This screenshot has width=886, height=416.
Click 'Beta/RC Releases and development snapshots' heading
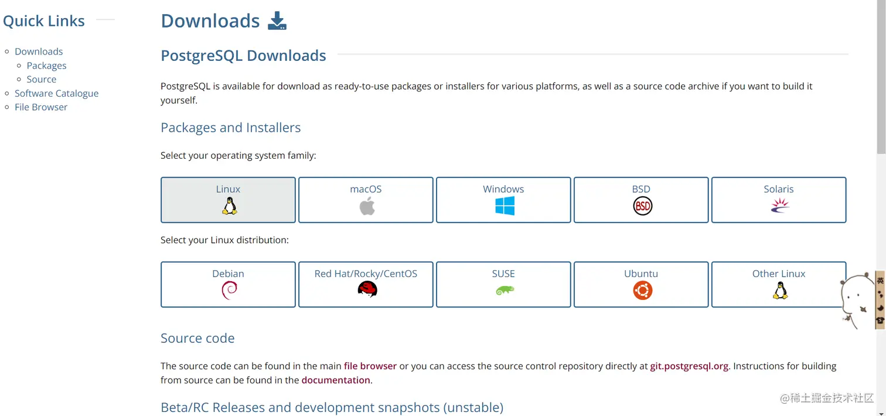click(x=332, y=407)
